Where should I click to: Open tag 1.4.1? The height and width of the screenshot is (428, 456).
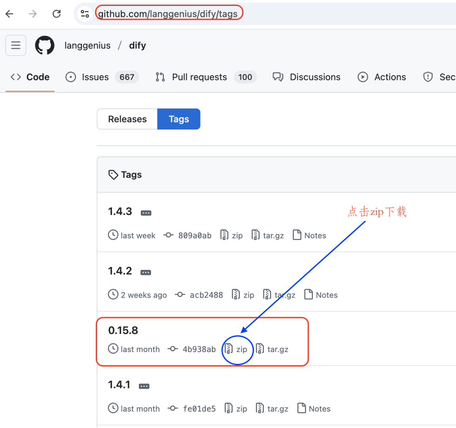(119, 385)
